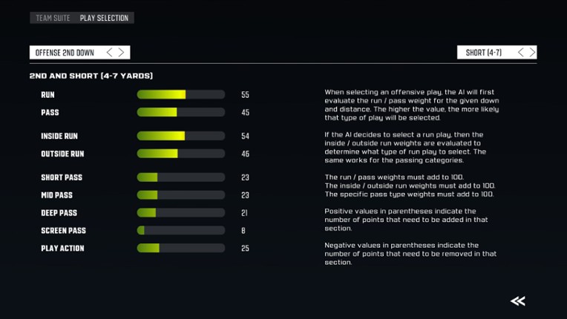The height and width of the screenshot is (319, 567).
Task: Click left arrow beside Offense 2nd Down
Action: [110, 53]
